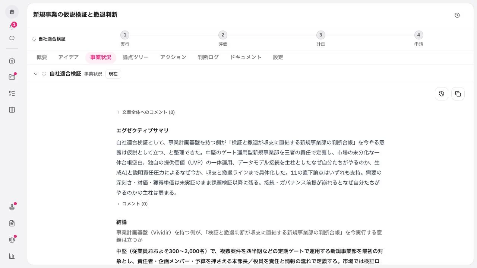Select step 1 実行 in progress tracker
This screenshot has height=268, width=477.
tap(125, 39)
